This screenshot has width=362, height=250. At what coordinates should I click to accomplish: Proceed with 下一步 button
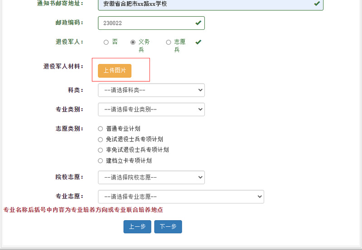point(168,227)
